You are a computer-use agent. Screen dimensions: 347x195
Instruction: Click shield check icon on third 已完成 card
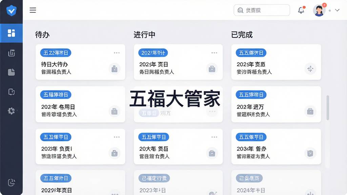310,153
